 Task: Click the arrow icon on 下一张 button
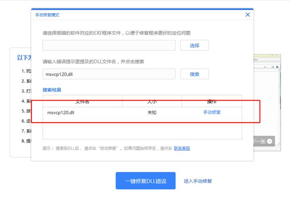269,141
